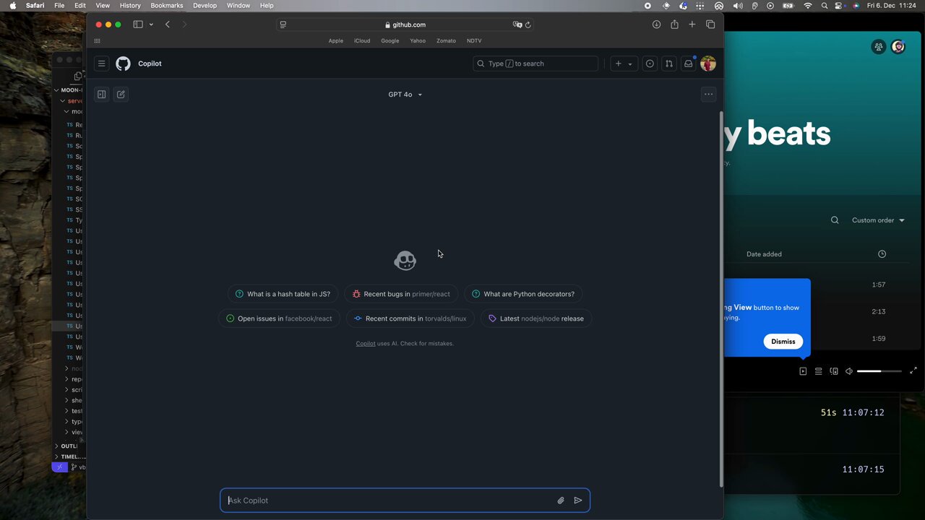
Task: Pick 'Recent commits in torvalds/linux' suggestion
Action: click(x=410, y=318)
